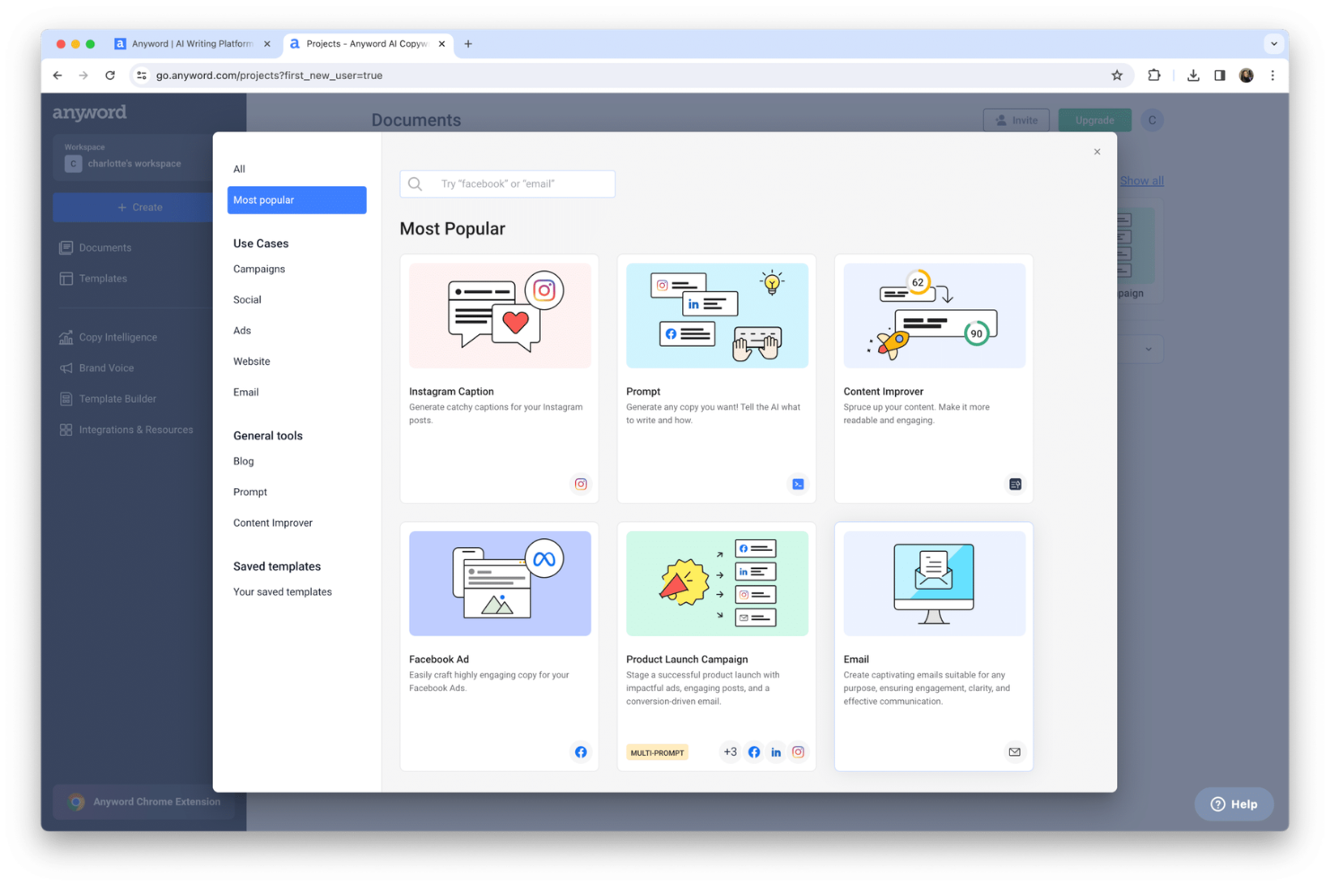Click the Show all link
Screen dimensions: 1330x887
(1141, 181)
